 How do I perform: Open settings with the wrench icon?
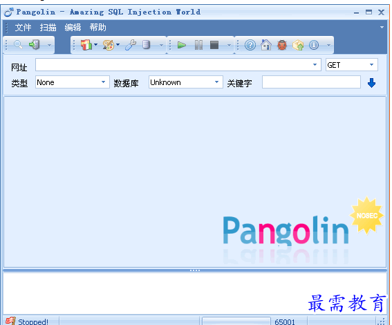[x=131, y=45]
